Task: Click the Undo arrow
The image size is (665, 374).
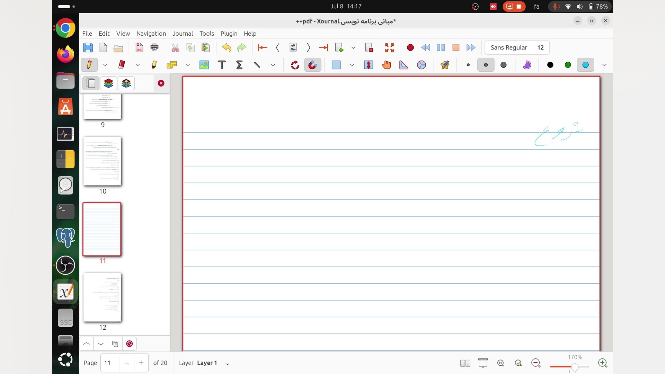Action: [x=227, y=47]
